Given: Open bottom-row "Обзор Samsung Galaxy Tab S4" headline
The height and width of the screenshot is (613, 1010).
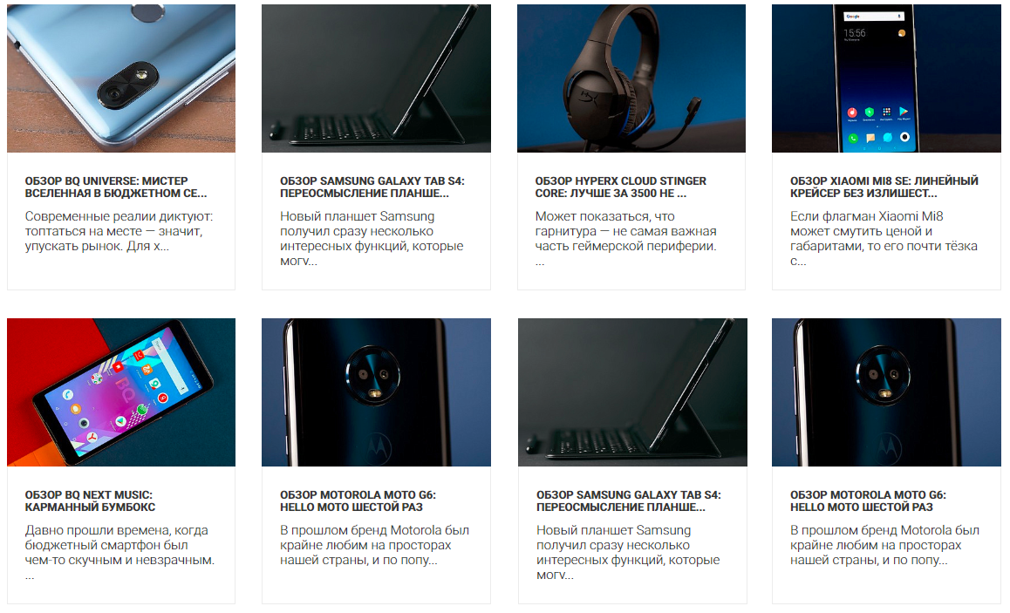Looking at the screenshot, I should 629,501.
